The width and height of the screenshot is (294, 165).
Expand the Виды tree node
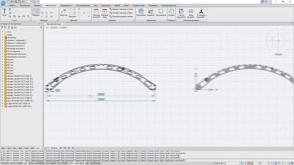(2, 35)
